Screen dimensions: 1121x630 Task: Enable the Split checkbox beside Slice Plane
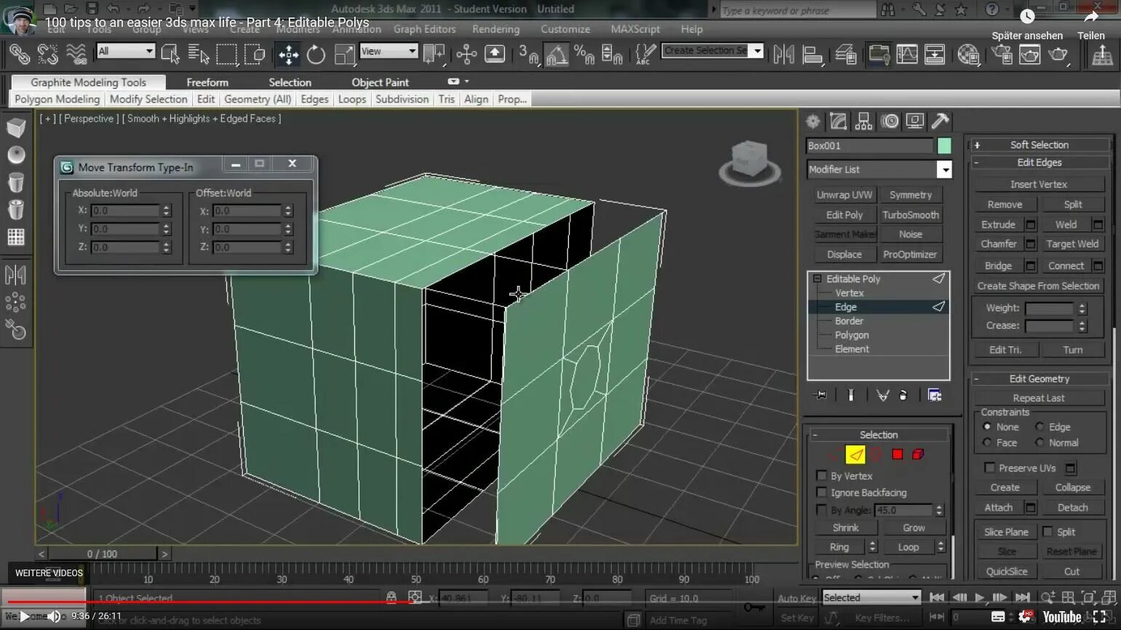click(1048, 532)
